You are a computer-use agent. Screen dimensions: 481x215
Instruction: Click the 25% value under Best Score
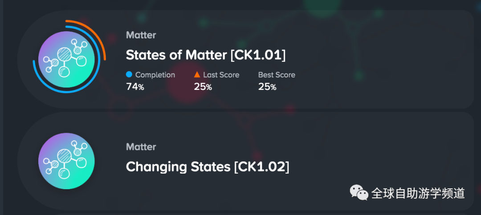pos(268,87)
